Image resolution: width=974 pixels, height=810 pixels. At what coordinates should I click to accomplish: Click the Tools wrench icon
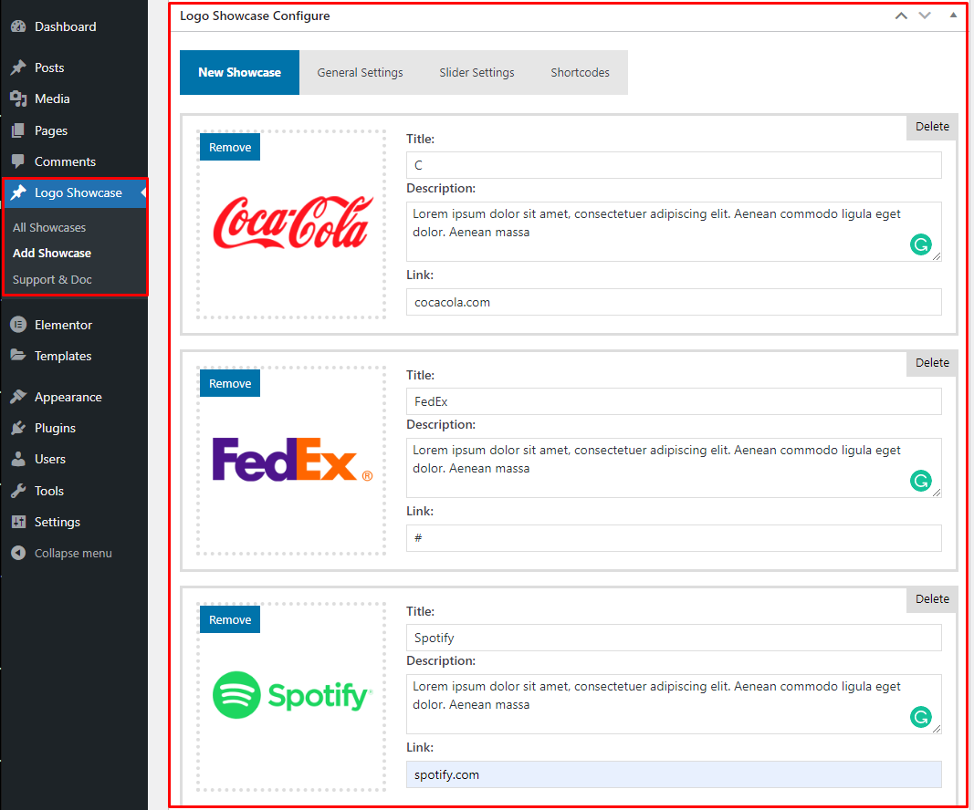pos(18,491)
